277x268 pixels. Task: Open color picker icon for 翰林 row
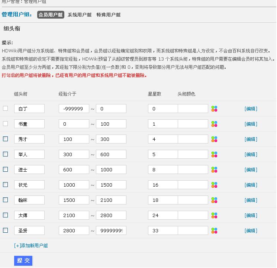point(214,200)
